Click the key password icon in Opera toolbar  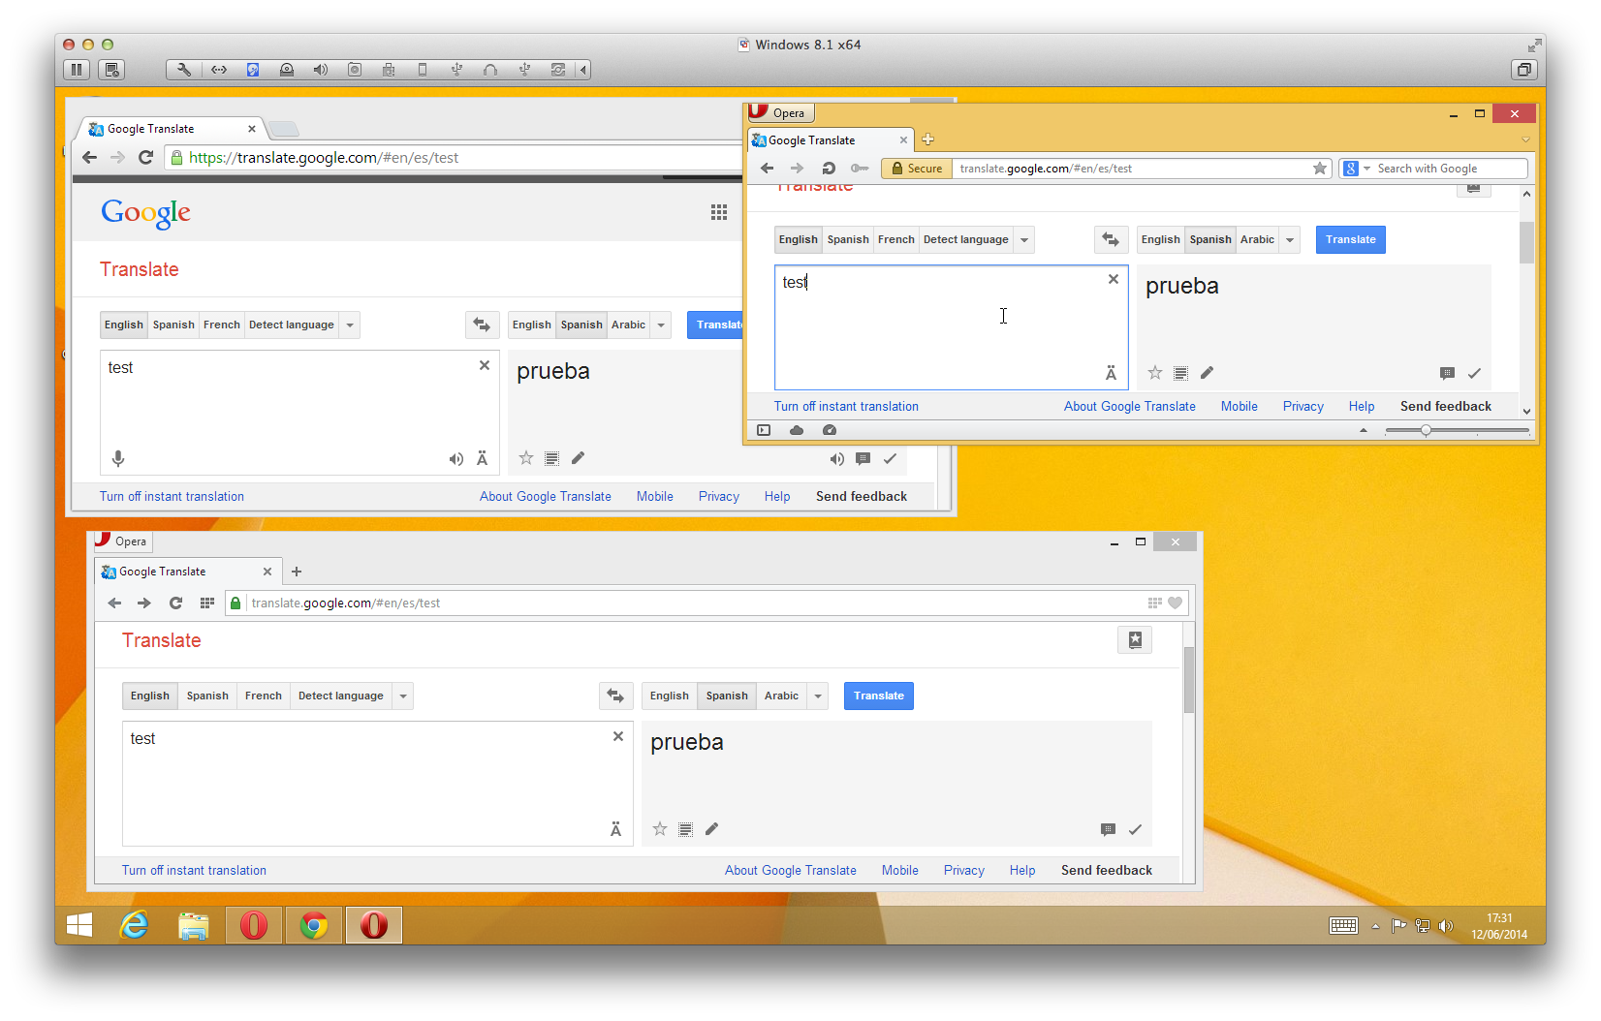click(x=860, y=169)
